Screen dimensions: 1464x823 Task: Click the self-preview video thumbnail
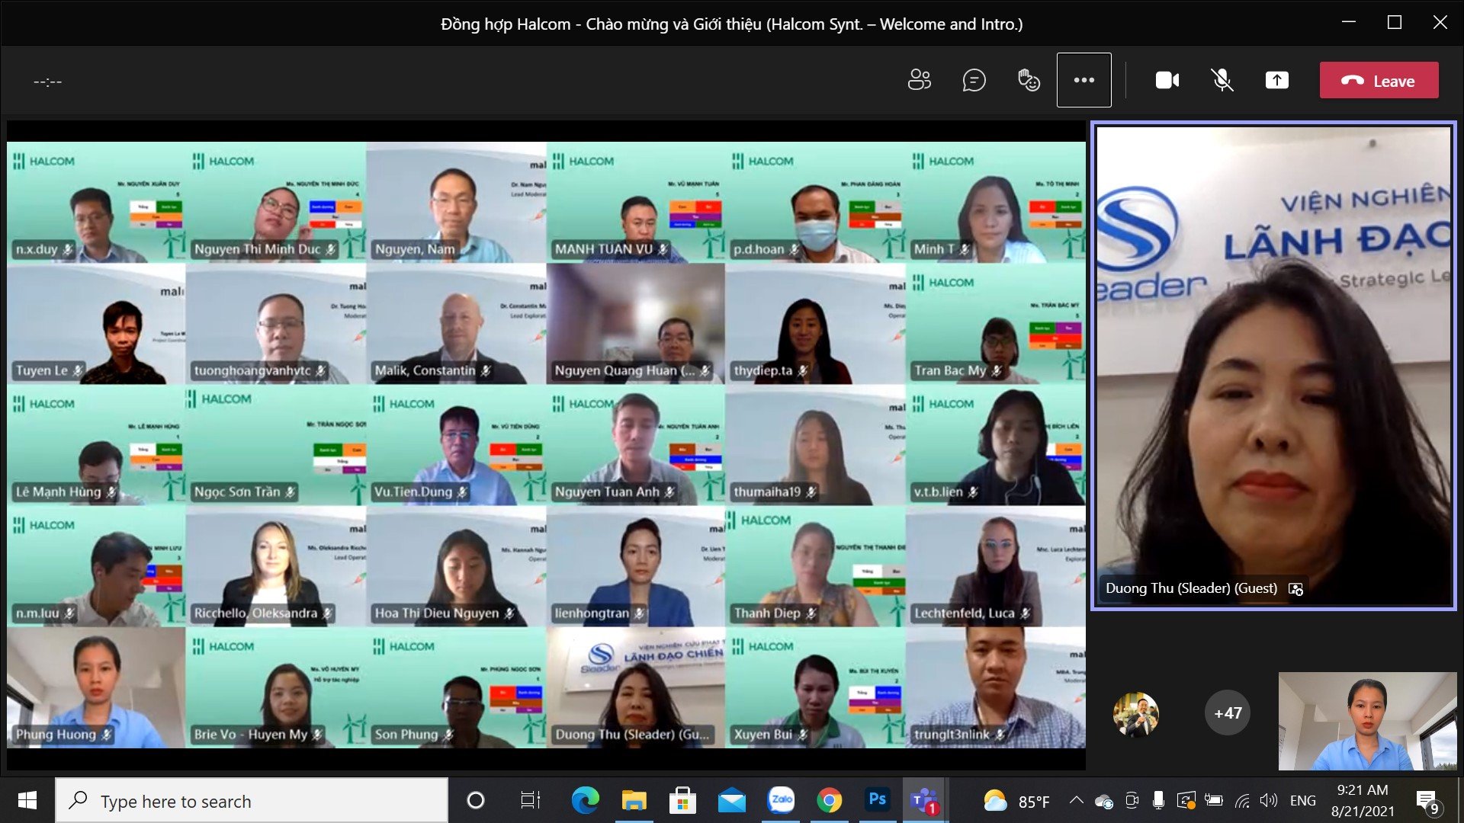click(x=1366, y=720)
